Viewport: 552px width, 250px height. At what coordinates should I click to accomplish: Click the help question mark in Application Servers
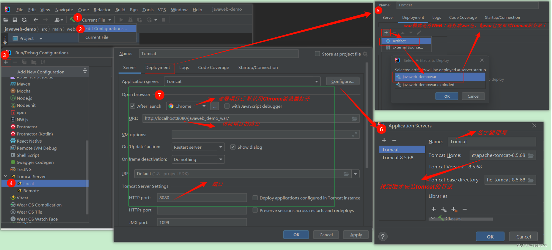pos(383,236)
